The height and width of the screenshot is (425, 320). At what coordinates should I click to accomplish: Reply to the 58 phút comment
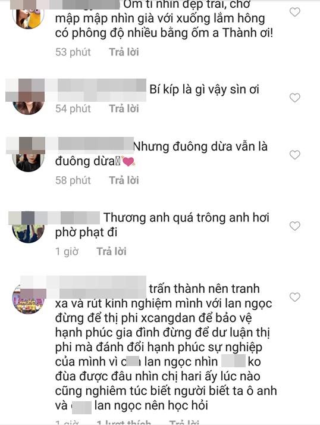click(x=124, y=180)
